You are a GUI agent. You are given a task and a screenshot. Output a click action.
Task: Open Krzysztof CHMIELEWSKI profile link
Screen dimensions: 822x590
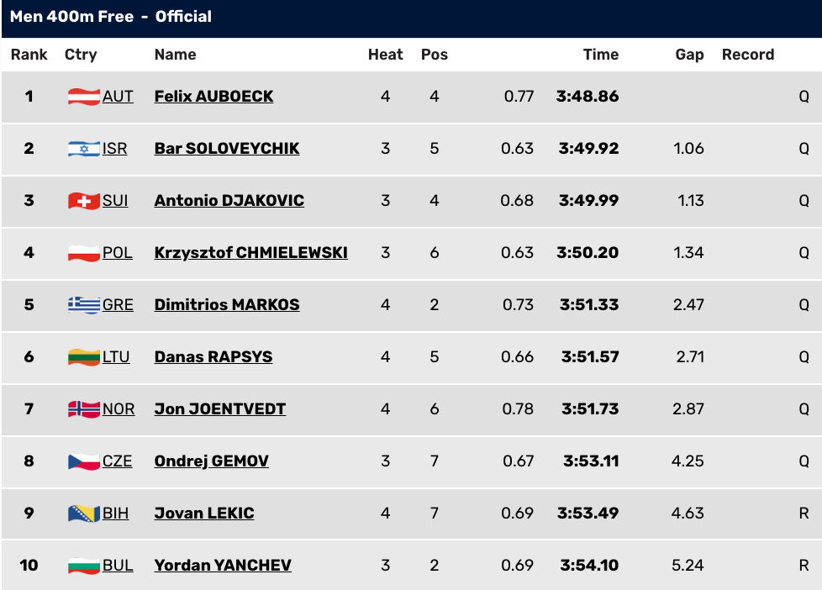click(x=250, y=253)
